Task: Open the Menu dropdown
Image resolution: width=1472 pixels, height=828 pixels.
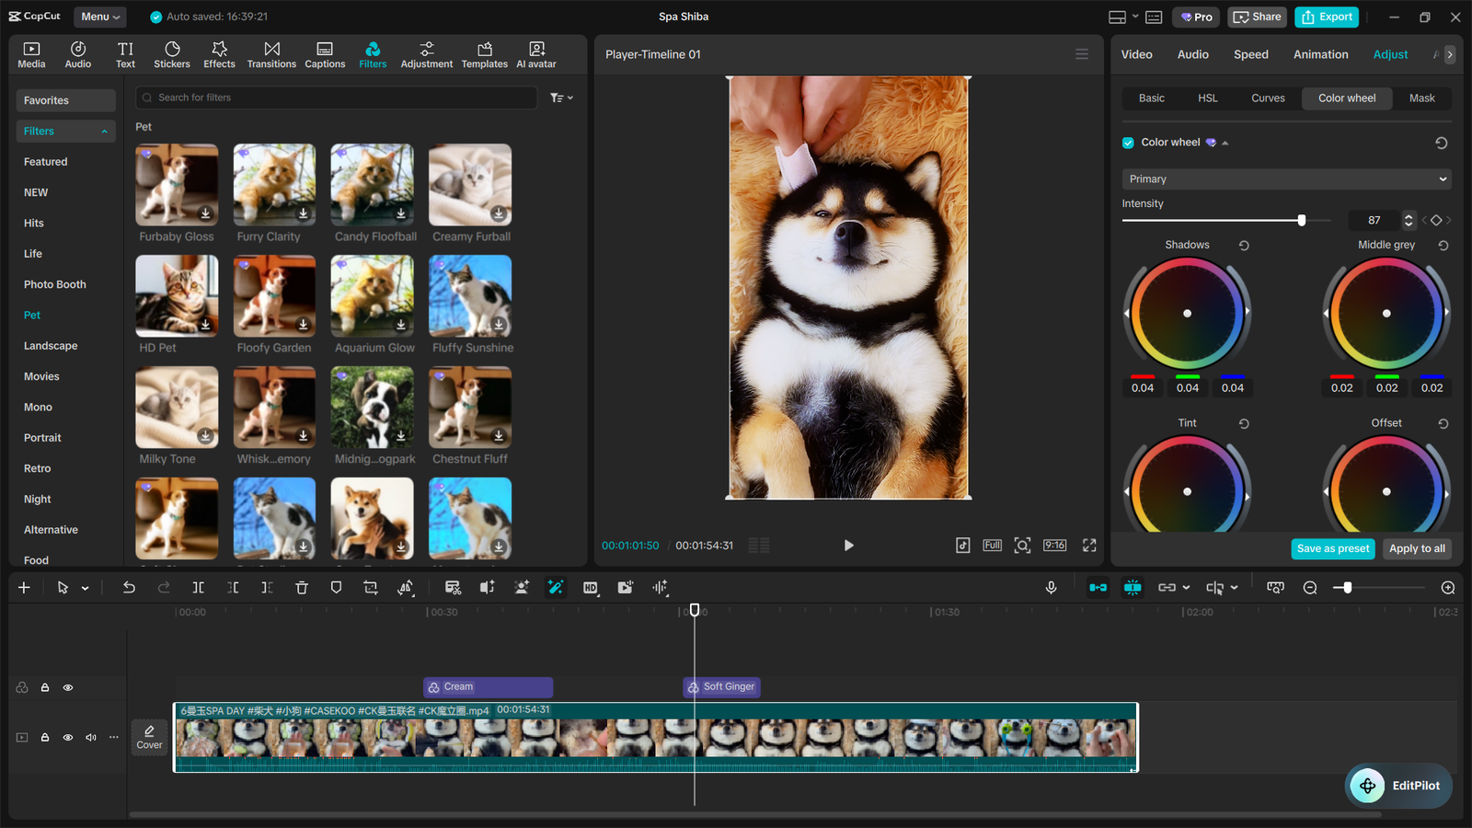Action: click(x=99, y=16)
